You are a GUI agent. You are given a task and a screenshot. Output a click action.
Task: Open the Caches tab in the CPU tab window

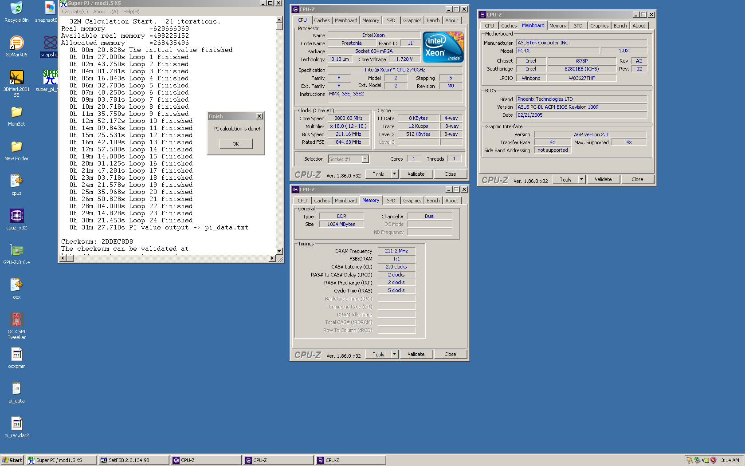pyautogui.click(x=322, y=20)
